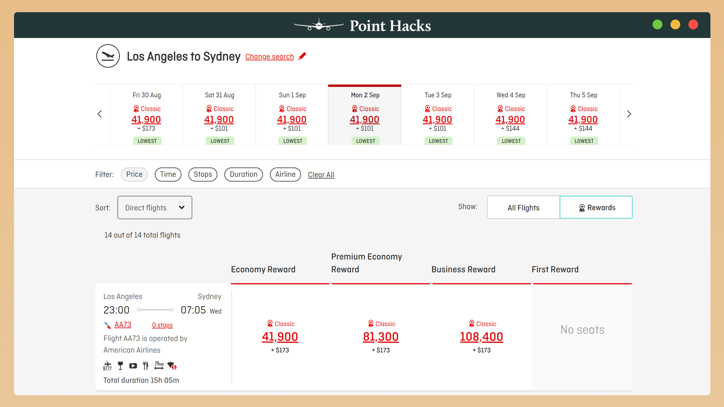This screenshot has width=724, height=407.
Task: Click the Change search link
Action: click(x=270, y=57)
